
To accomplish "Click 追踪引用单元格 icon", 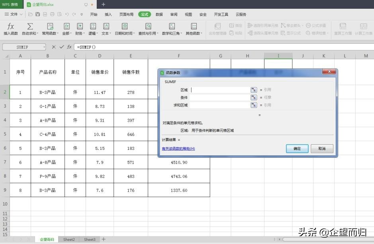I will point(250,25).
